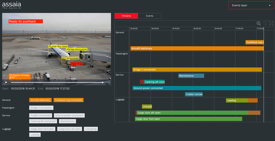Toggle the Aircraft stationary filter tag

(x=40, y=100)
